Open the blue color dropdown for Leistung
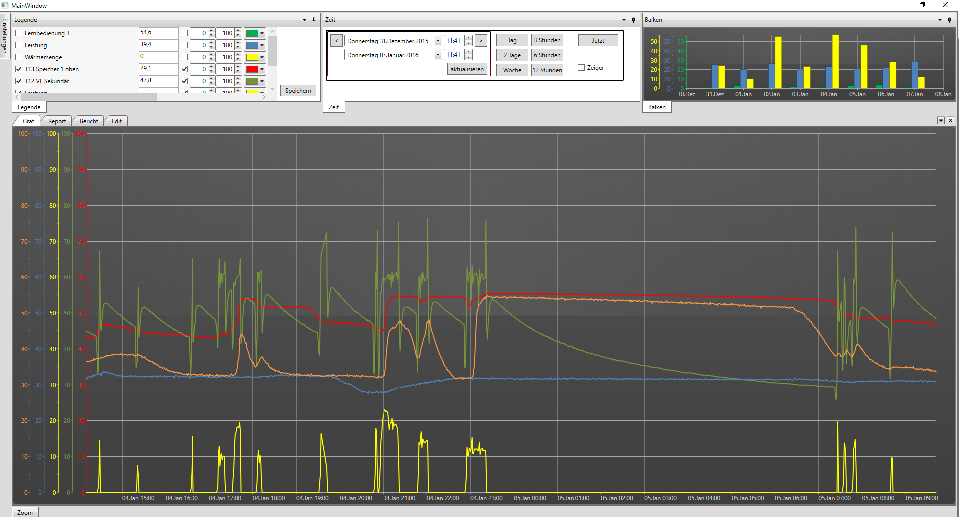Screen dimensions: 959x517 [x=262, y=45]
